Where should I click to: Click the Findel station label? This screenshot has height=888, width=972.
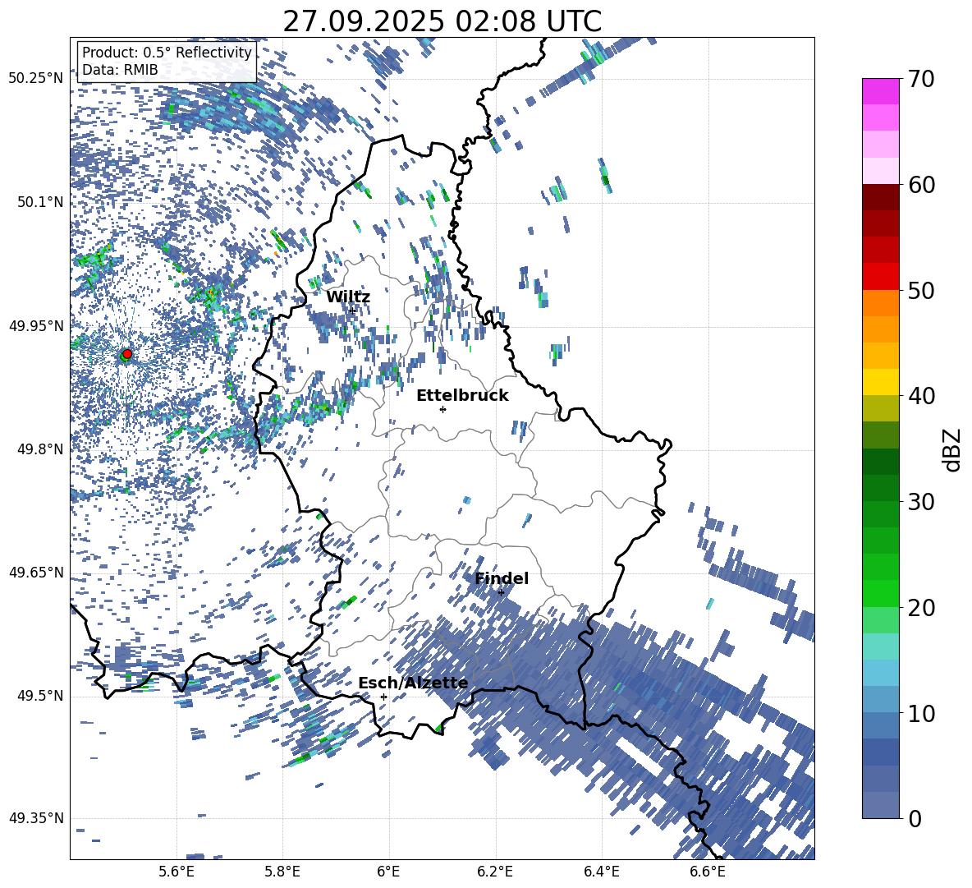[502, 578]
